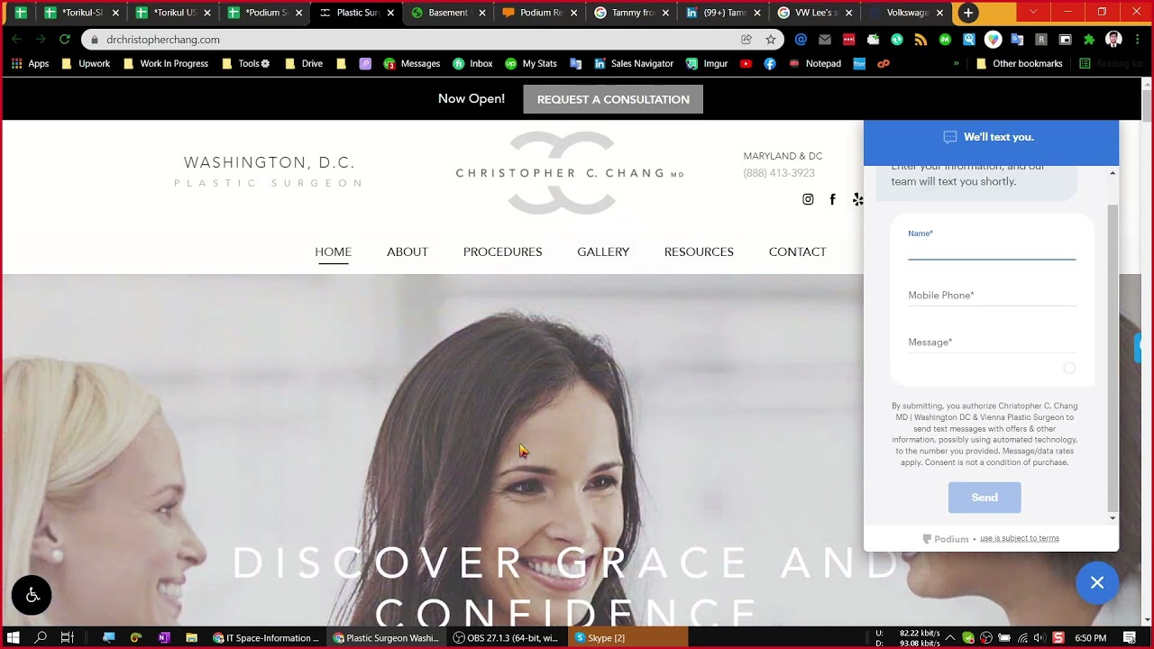Viewport: 1154px width, 649px height.
Task: Click the address bar URL
Action: coord(163,40)
